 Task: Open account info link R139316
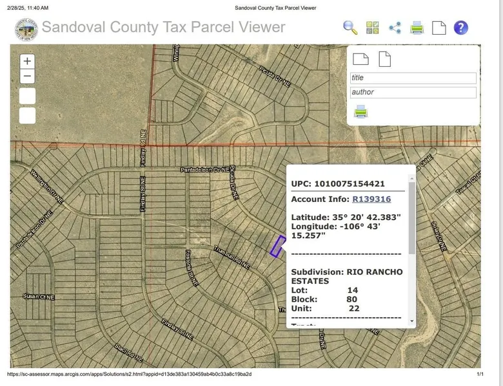[371, 199]
